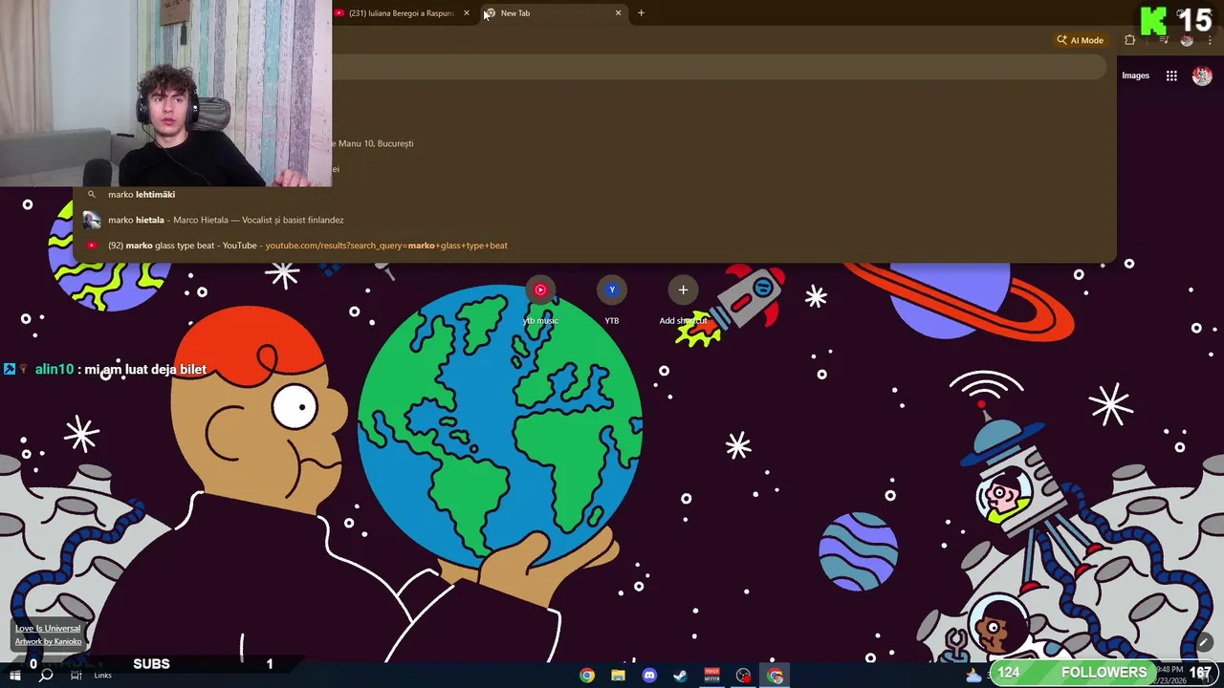The height and width of the screenshot is (688, 1224).
Task: Close the New Tab tab
Action: 618,13
